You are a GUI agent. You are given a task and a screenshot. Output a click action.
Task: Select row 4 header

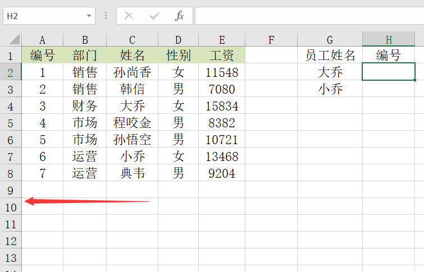[11, 105]
